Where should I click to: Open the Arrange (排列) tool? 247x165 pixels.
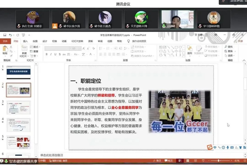(x=190, y=50)
